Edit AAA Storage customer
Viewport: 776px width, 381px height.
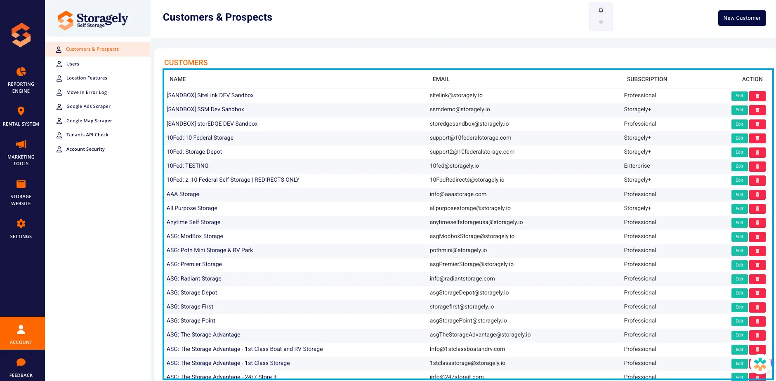pos(739,194)
